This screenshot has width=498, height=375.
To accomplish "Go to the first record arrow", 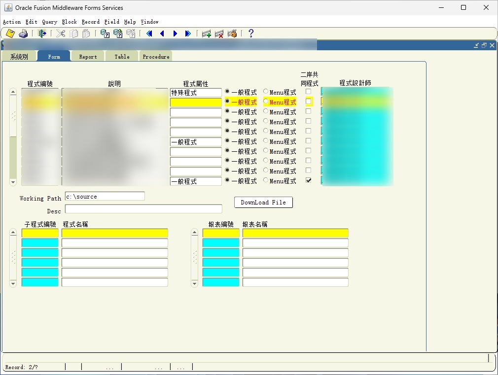I will [149, 34].
